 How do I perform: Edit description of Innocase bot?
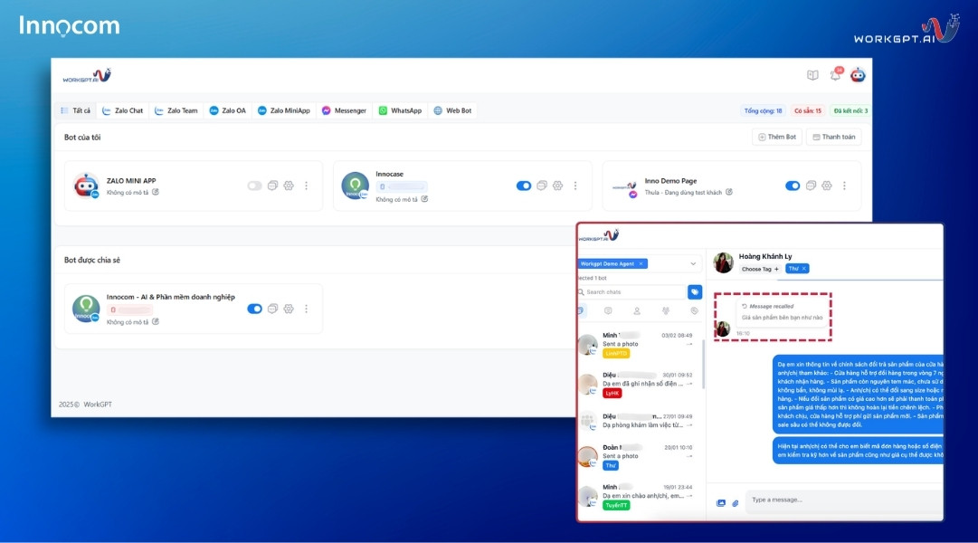pyautogui.click(x=424, y=199)
